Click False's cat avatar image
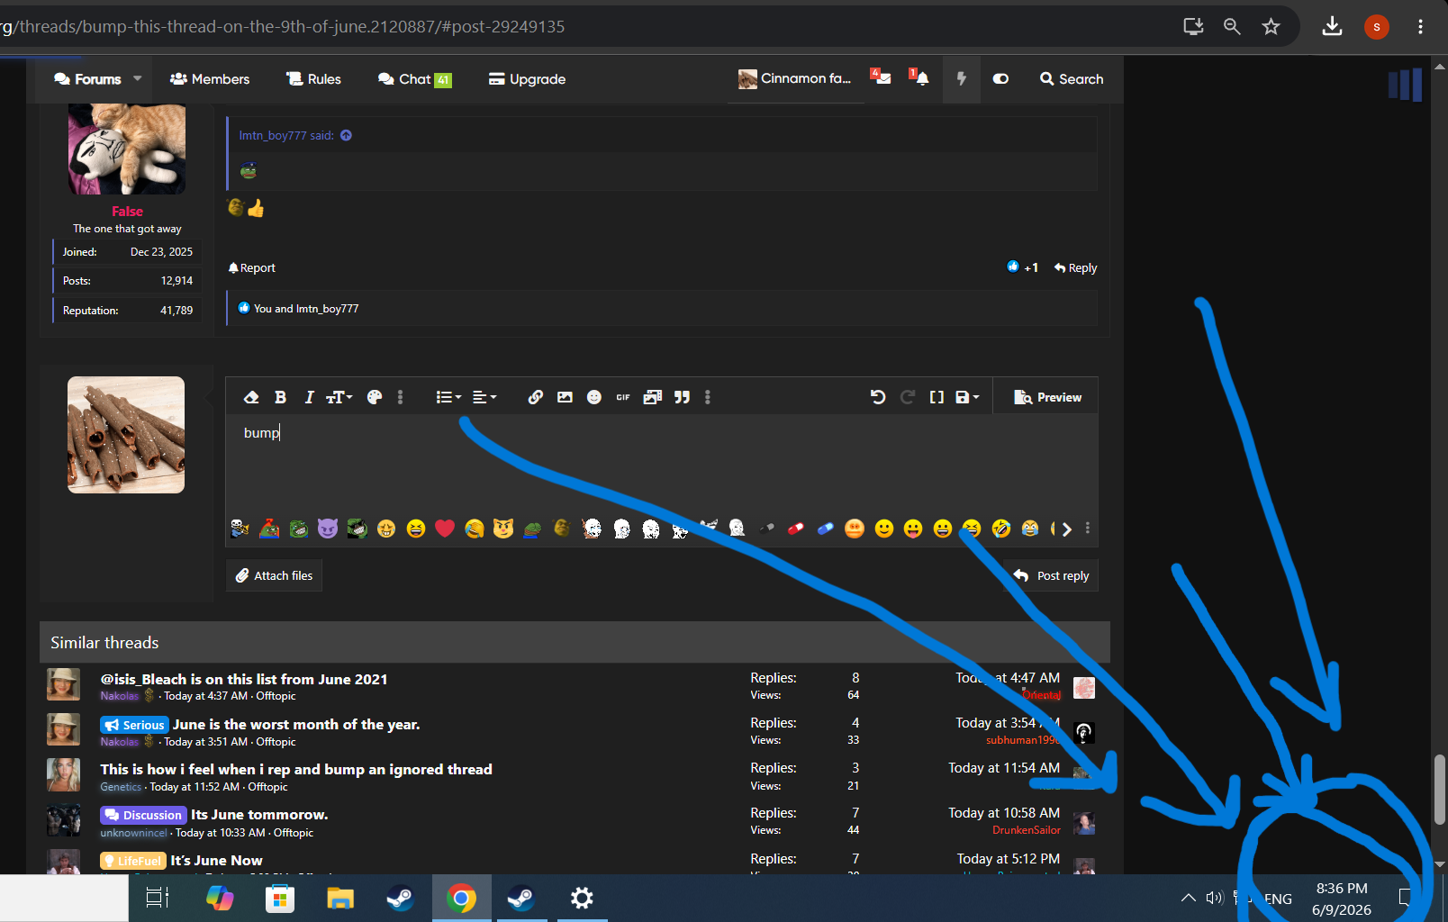1448x922 pixels. coord(127,149)
